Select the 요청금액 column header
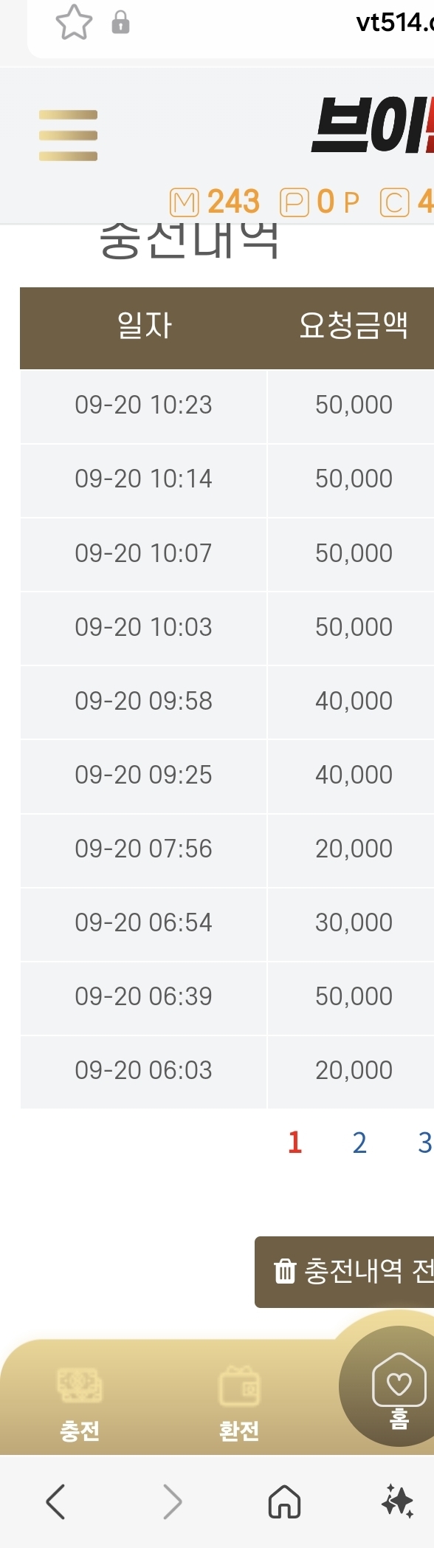The height and width of the screenshot is (1548, 434). tap(353, 326)
